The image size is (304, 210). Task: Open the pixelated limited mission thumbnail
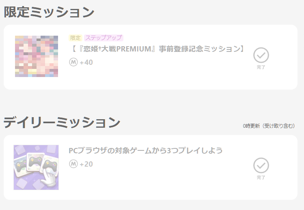pos(37,56)
